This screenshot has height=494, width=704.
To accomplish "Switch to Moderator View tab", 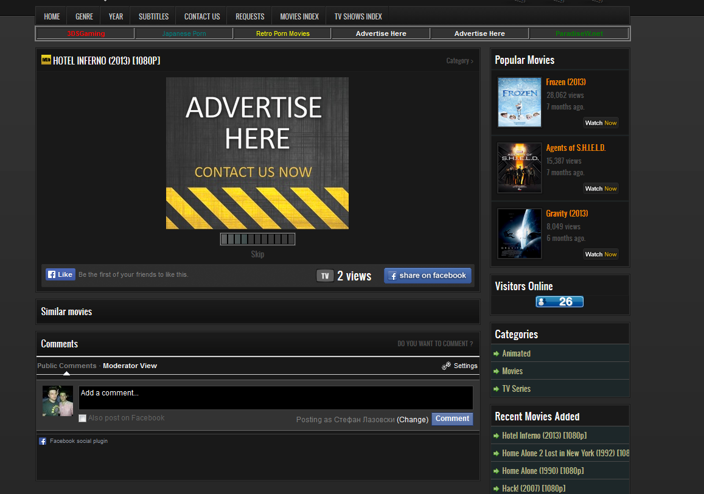I will click(130, 366).
